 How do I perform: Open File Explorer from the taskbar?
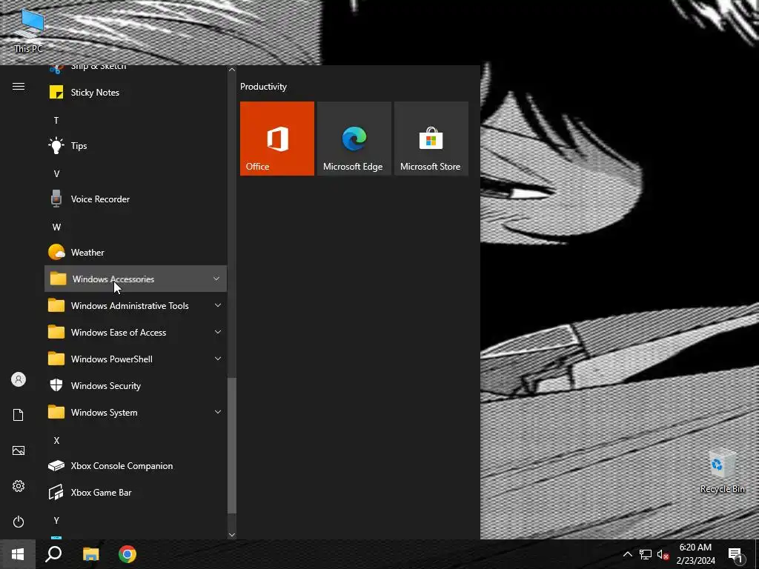(x=90, y=554)
